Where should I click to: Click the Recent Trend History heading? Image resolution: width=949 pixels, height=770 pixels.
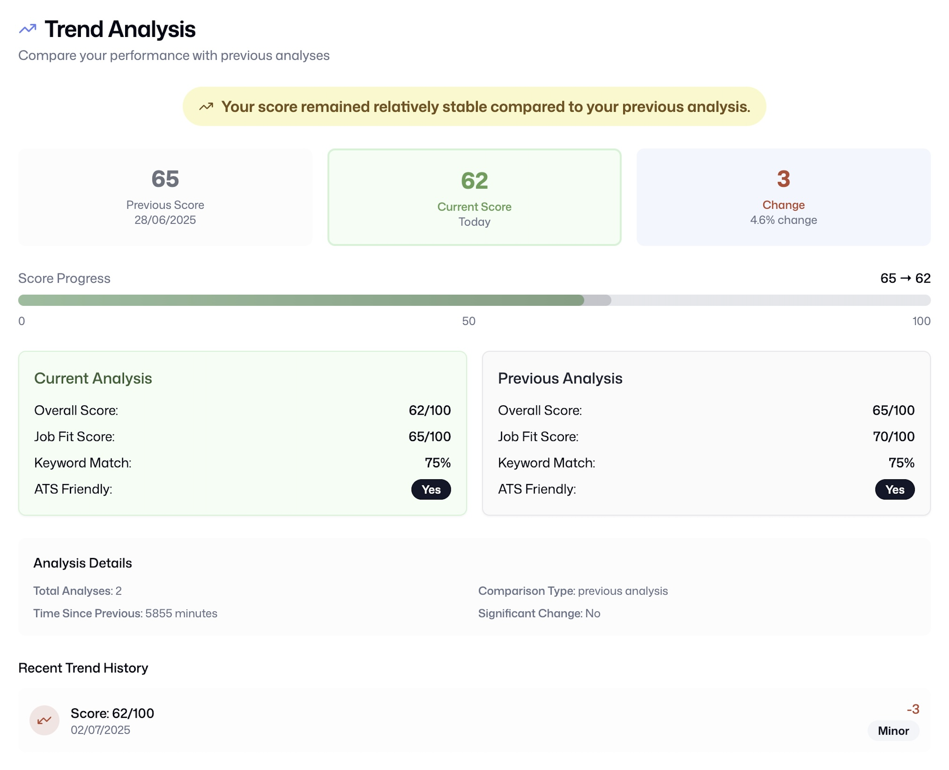(x=83, y=668)
